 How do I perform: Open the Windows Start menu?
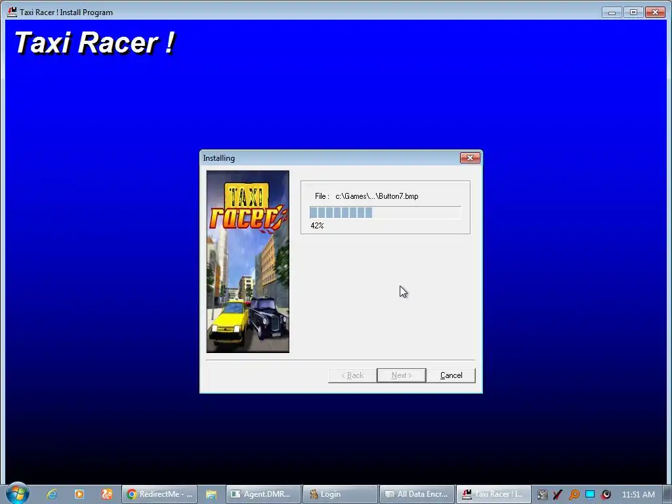point(18,493)
